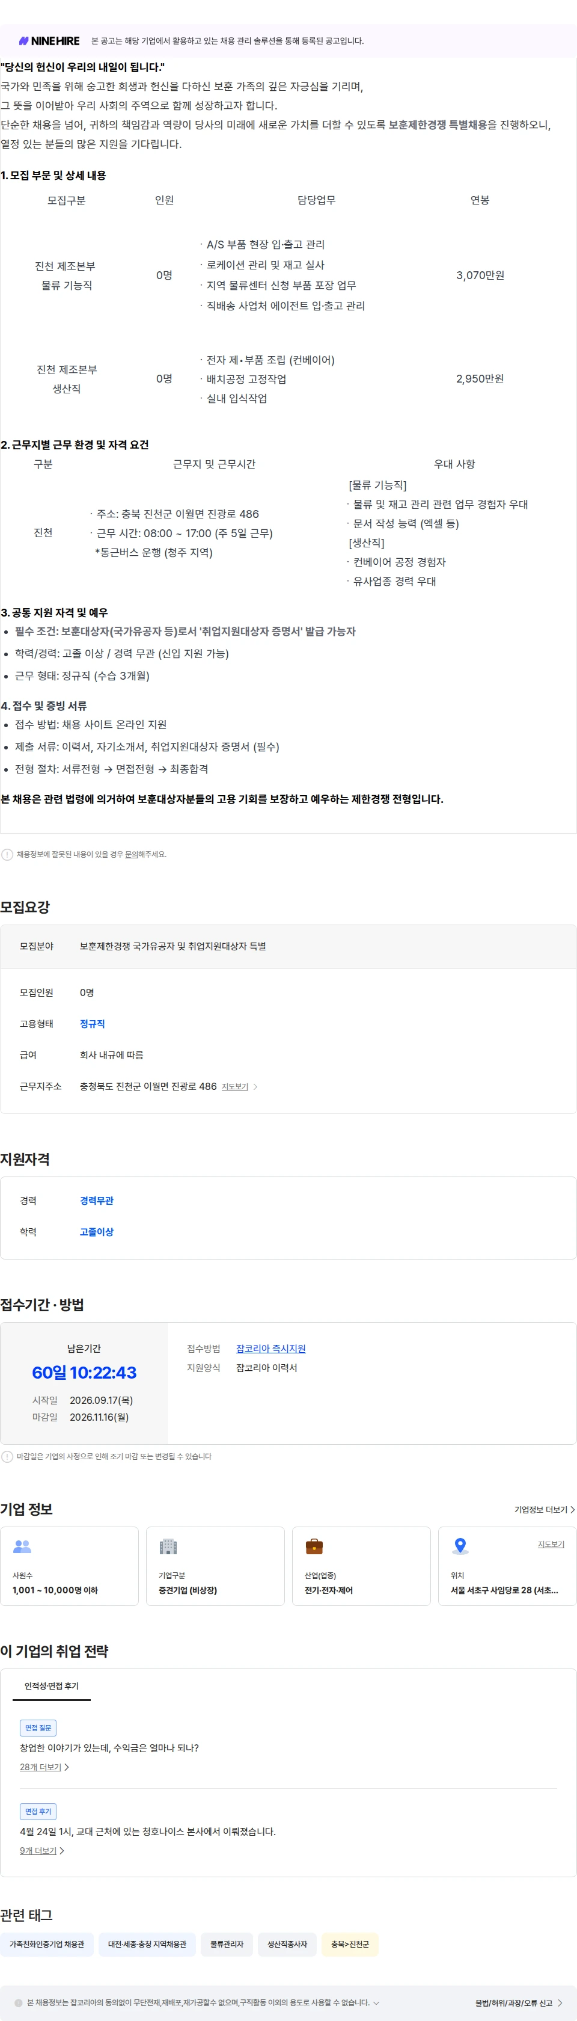
Task: Expand the copyright notice chevron at bottom
Action: coord(376,2002)
